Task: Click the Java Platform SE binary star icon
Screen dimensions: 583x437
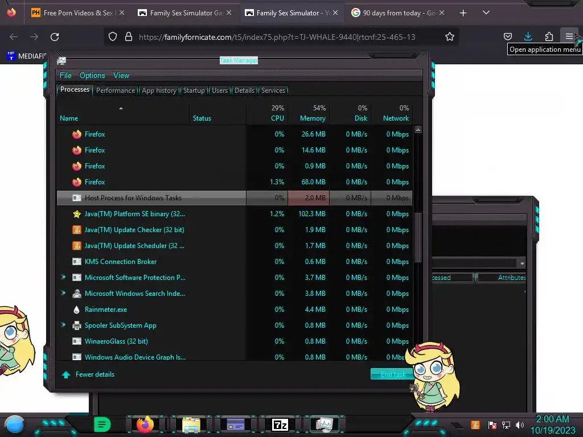Action: point(77,214)
